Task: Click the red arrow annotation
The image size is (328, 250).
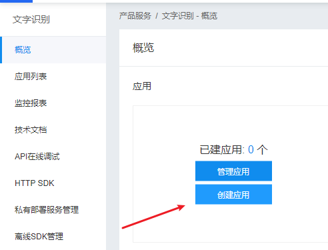Action: pyautogui.click(x=153, y=217)
